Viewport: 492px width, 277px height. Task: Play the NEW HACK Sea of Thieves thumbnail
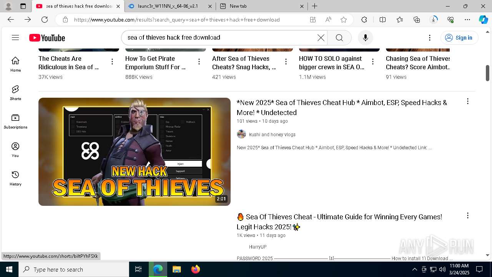pyautogui.click(x=135, y=152)
